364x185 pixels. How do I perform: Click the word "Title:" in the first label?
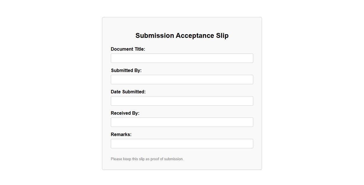[140, 49]
